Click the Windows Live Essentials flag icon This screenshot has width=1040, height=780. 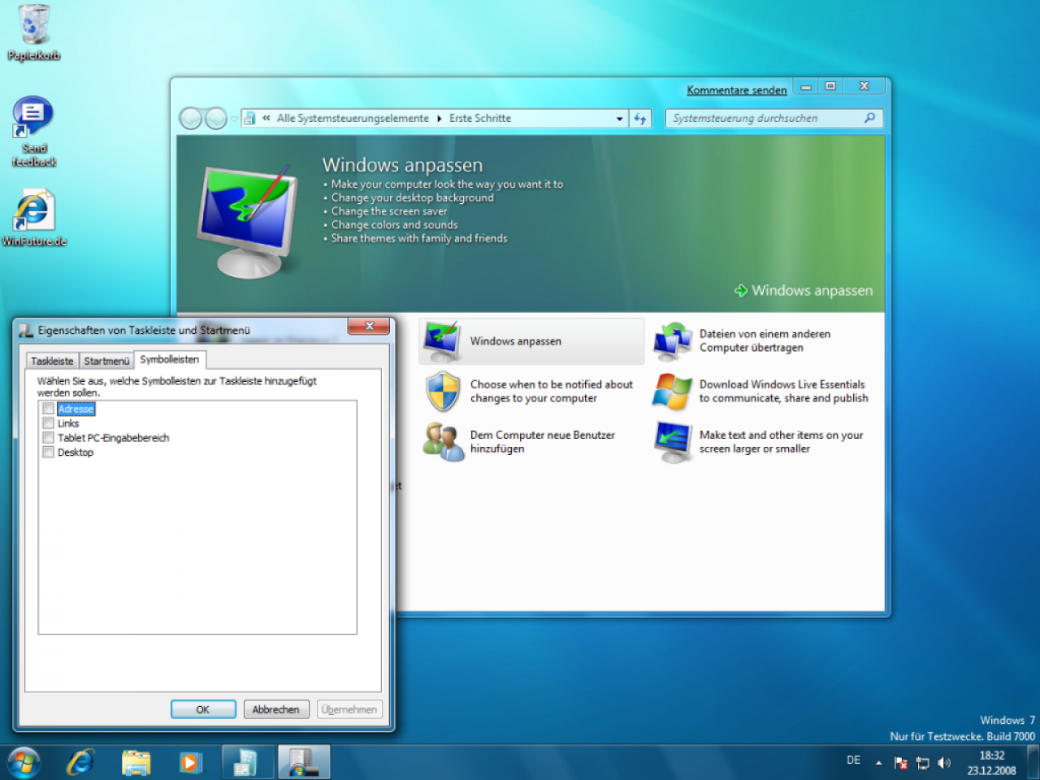pos(672,392)
